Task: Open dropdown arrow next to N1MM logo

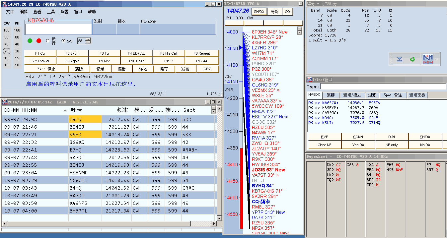Action: (437, 60)
